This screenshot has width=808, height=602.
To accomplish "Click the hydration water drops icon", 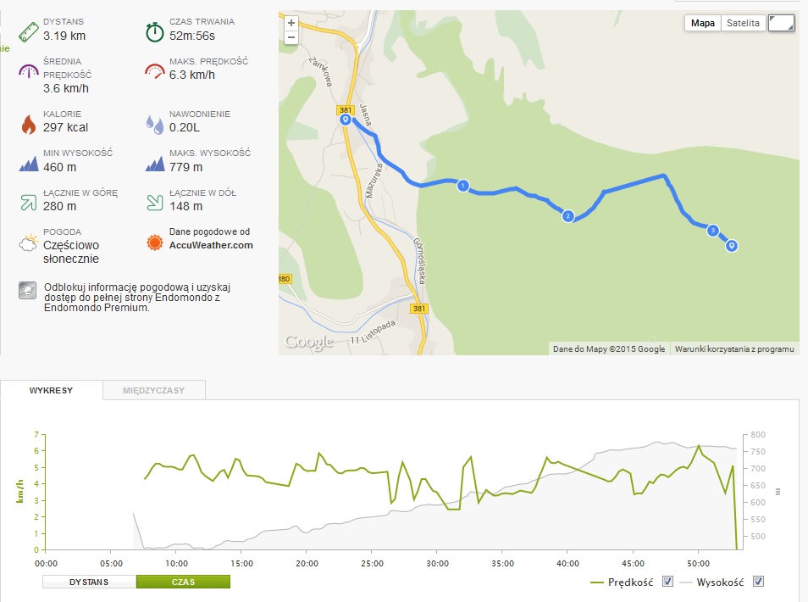I will [154, 124].
